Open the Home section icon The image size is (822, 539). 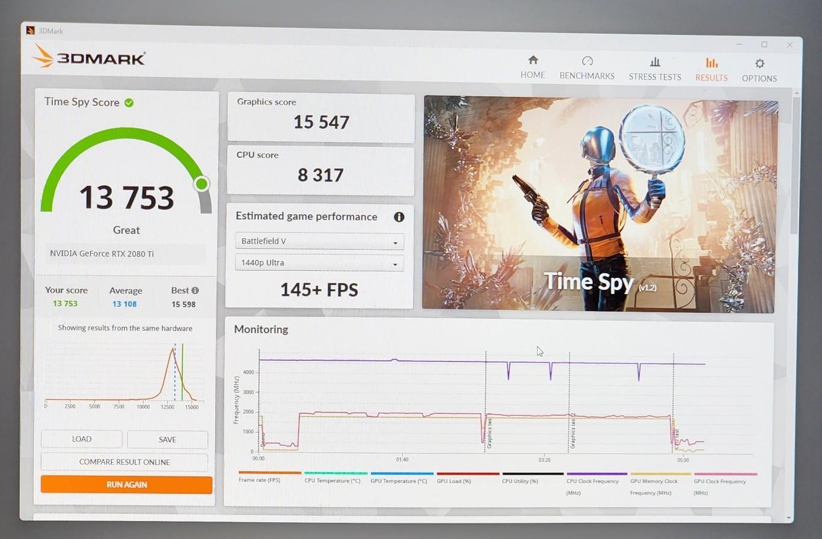(533, 60)
